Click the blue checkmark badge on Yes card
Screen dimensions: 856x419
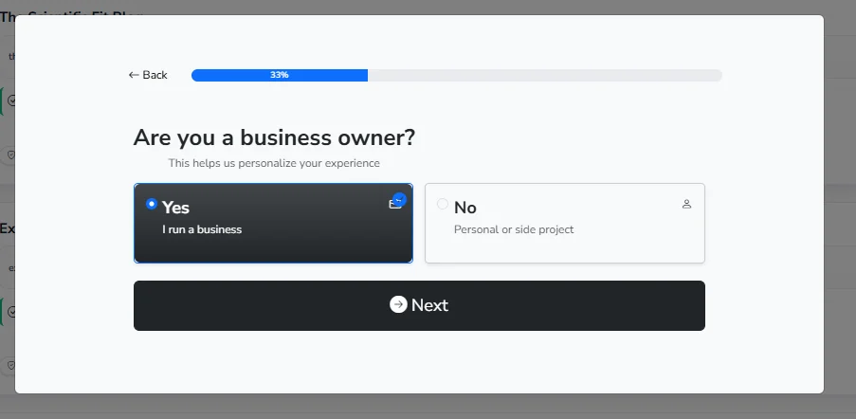[400, 199]
